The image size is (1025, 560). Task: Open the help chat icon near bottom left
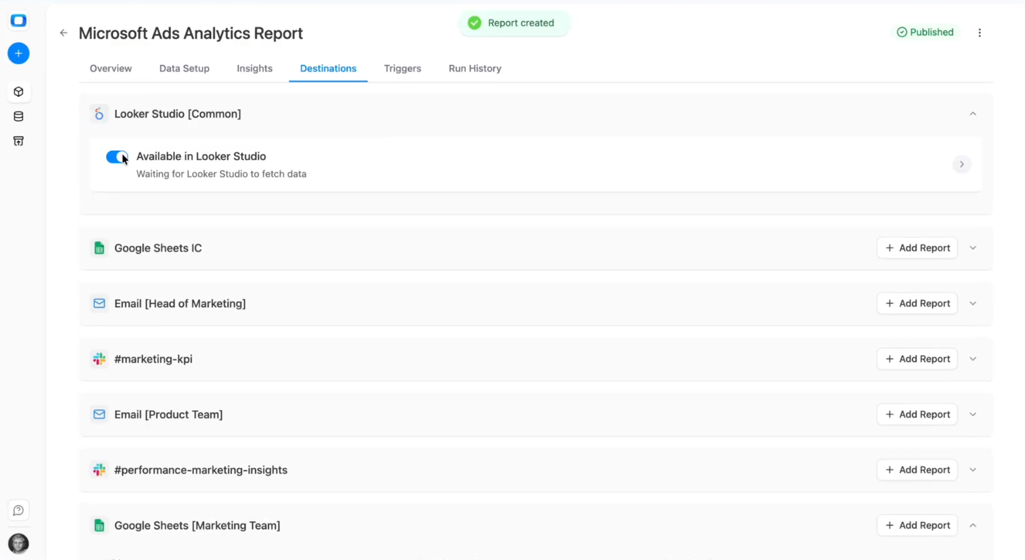18,510
